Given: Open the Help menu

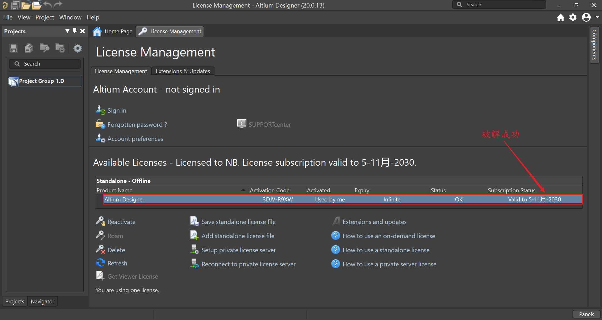Looking at the screenshot, I should (x=93, y=17).
